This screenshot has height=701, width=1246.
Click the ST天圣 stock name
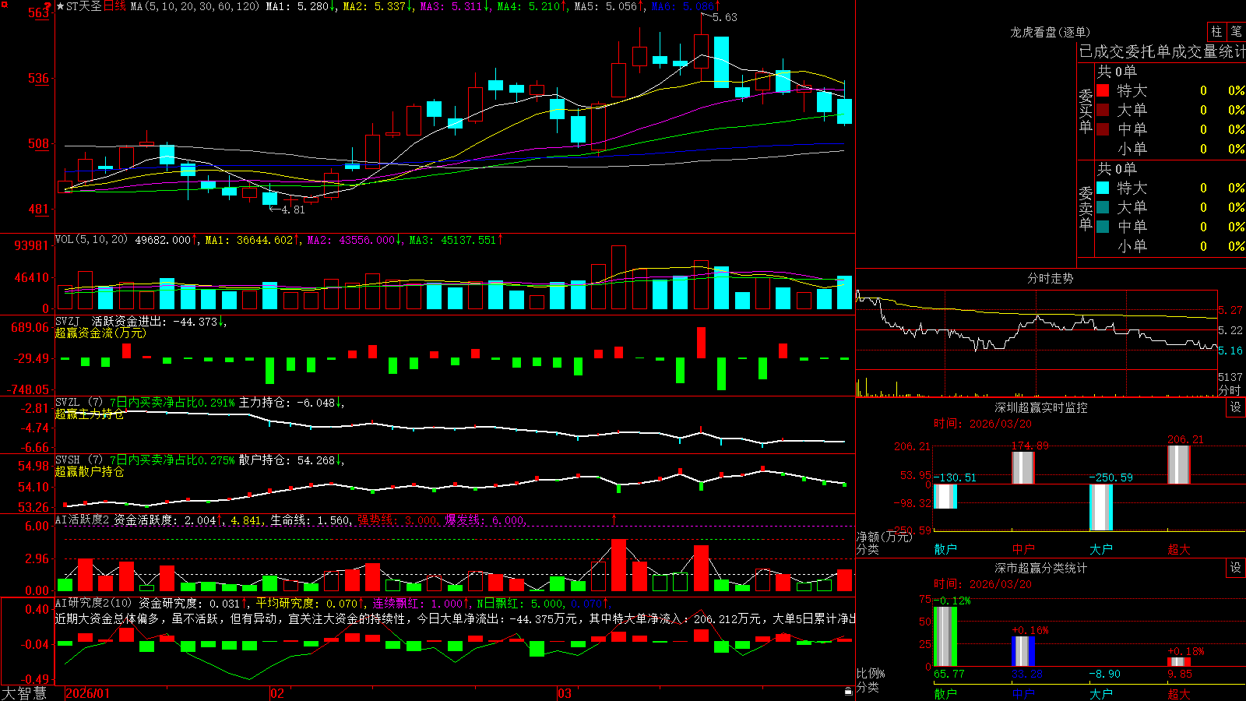point(84,6)
